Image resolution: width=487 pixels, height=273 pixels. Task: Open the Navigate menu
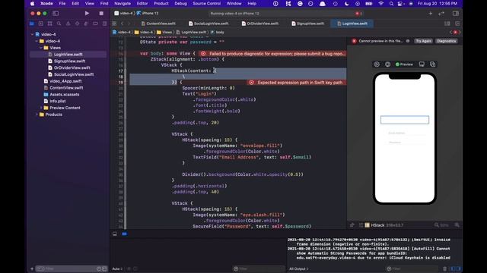click(123, 3)
